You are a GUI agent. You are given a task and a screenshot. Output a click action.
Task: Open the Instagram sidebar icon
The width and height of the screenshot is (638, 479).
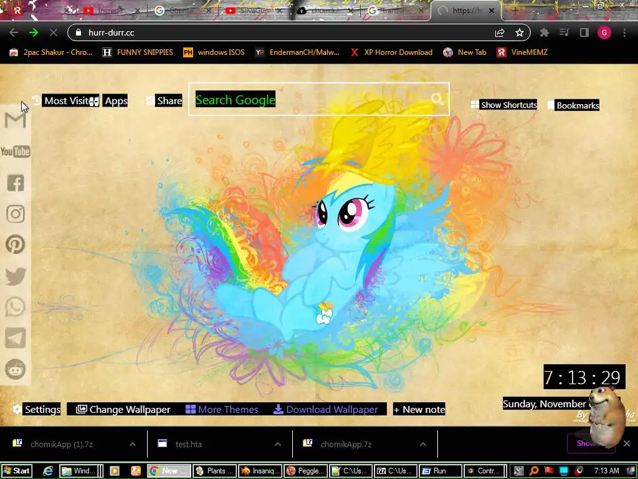click(x=16, y=214)
